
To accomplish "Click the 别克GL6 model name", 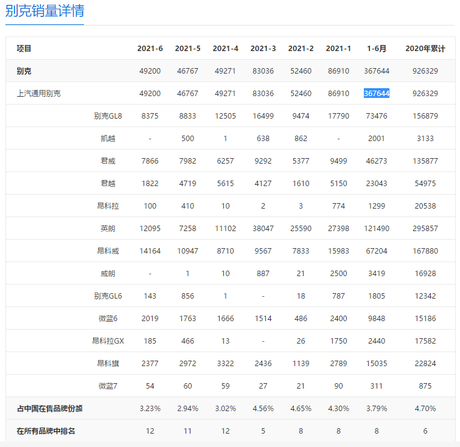I will 108,296.
